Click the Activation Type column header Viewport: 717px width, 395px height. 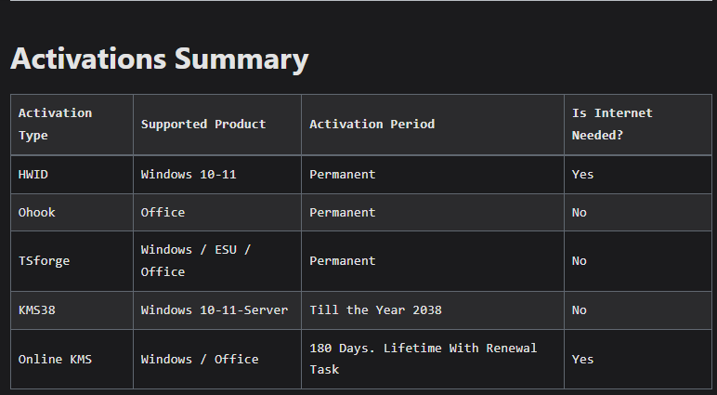(x=55, y=124)
